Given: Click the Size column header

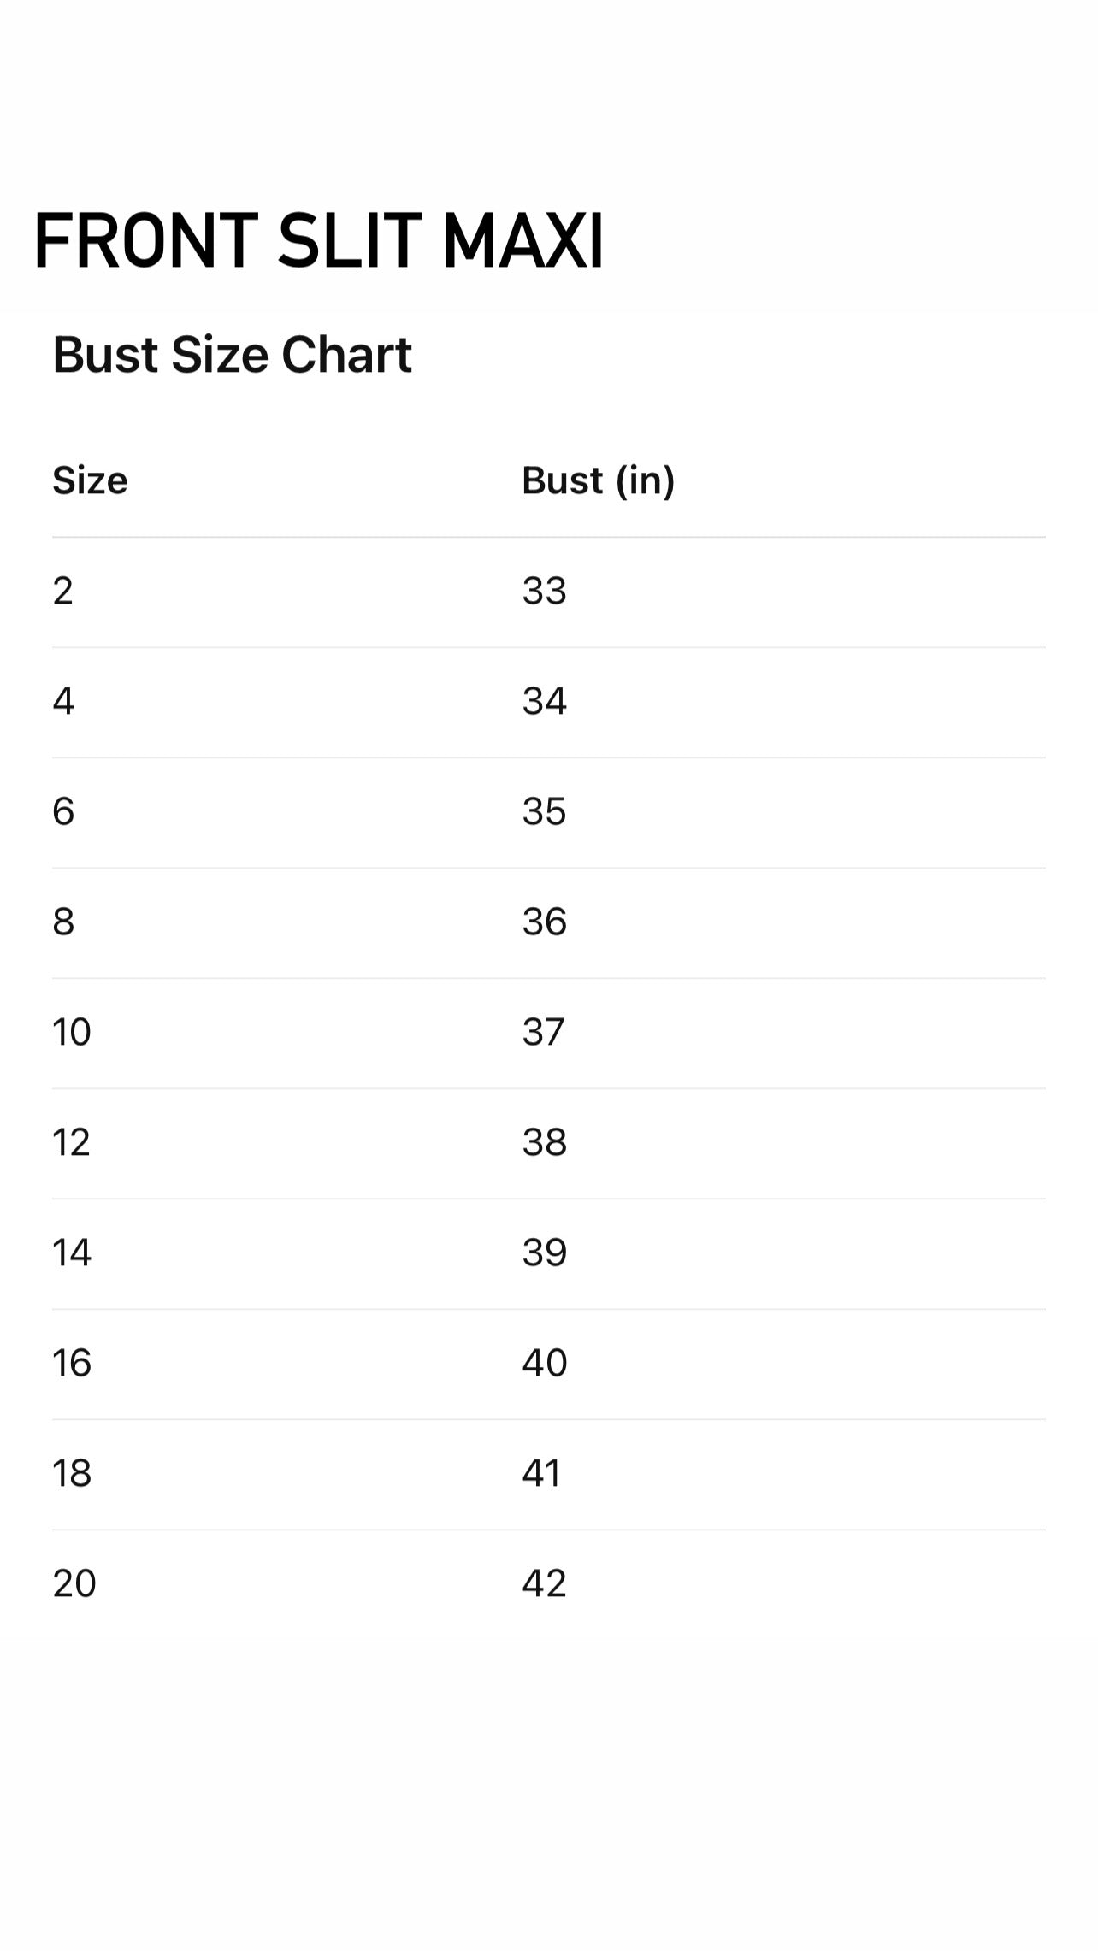Looking at the screenshot, I should 90,480.
